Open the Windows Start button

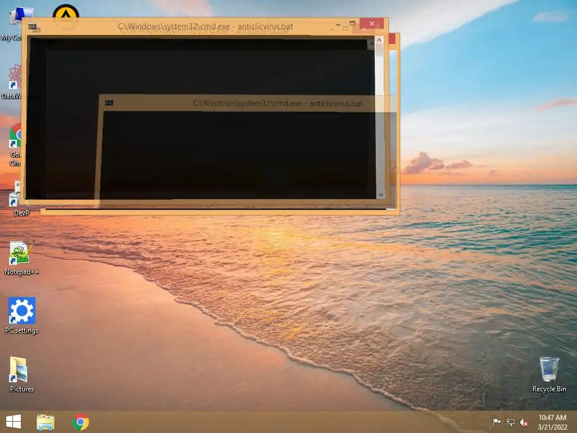[14, 422]
